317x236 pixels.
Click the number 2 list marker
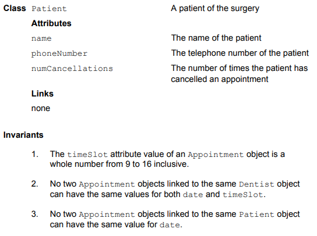pos(35,184)
